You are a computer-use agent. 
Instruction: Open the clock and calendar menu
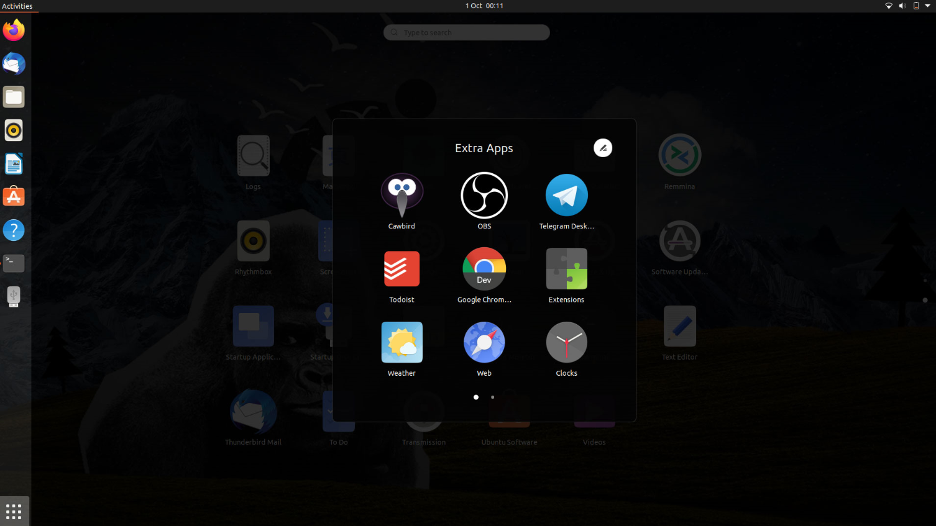tap(484, 6)
